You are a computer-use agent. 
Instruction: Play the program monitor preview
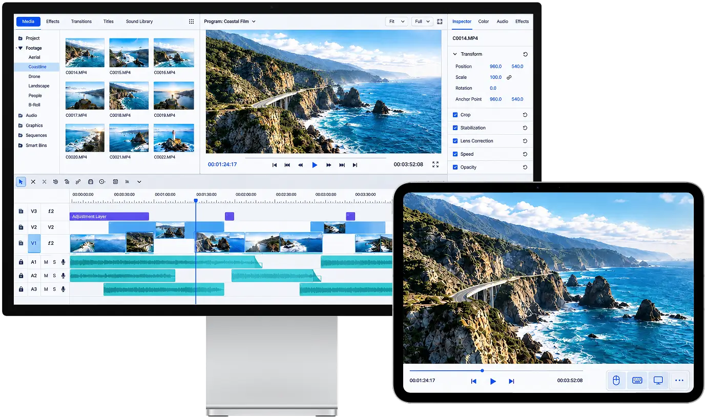pyautogui.click(x=315, y=165)
